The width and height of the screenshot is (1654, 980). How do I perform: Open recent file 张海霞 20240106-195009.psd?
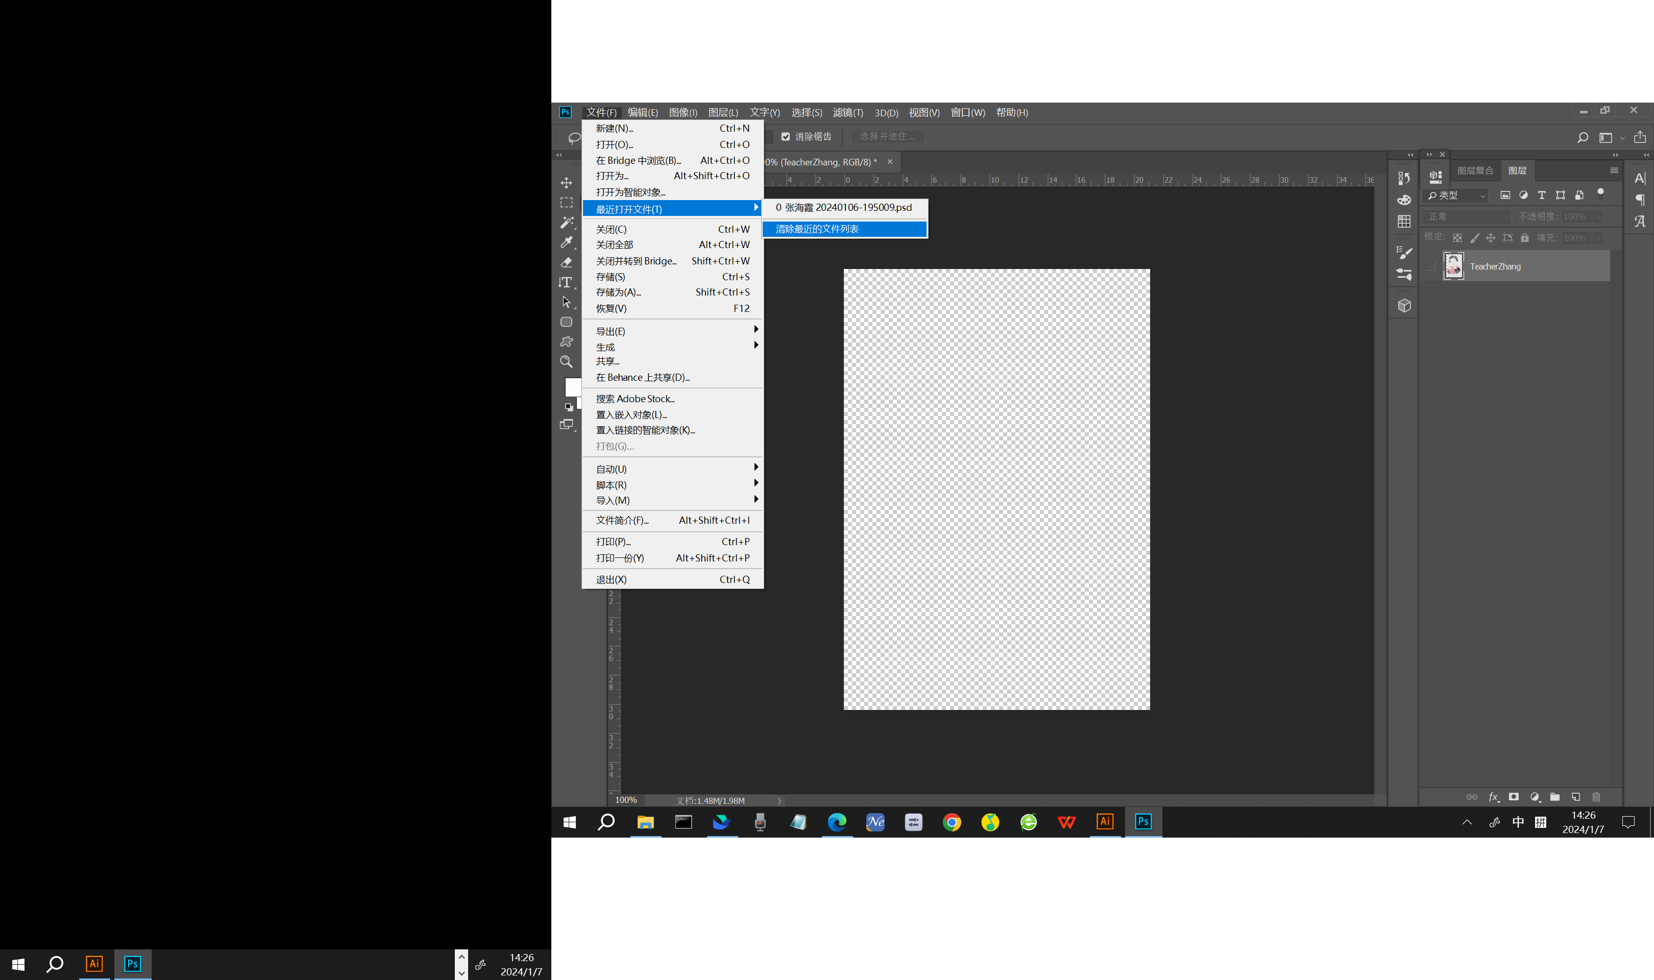pyautogui.click(x=844, y=207)
